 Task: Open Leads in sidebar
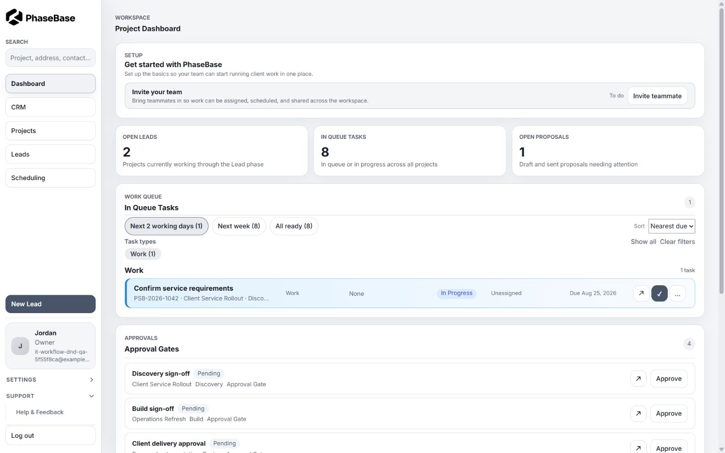pyautogui.click(x=50, y=154)
